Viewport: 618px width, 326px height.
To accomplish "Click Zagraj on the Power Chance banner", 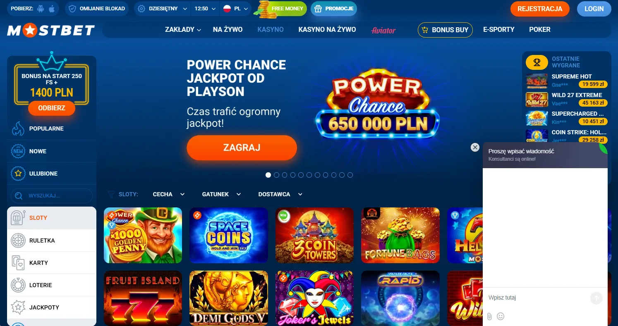I will point(242,148).
